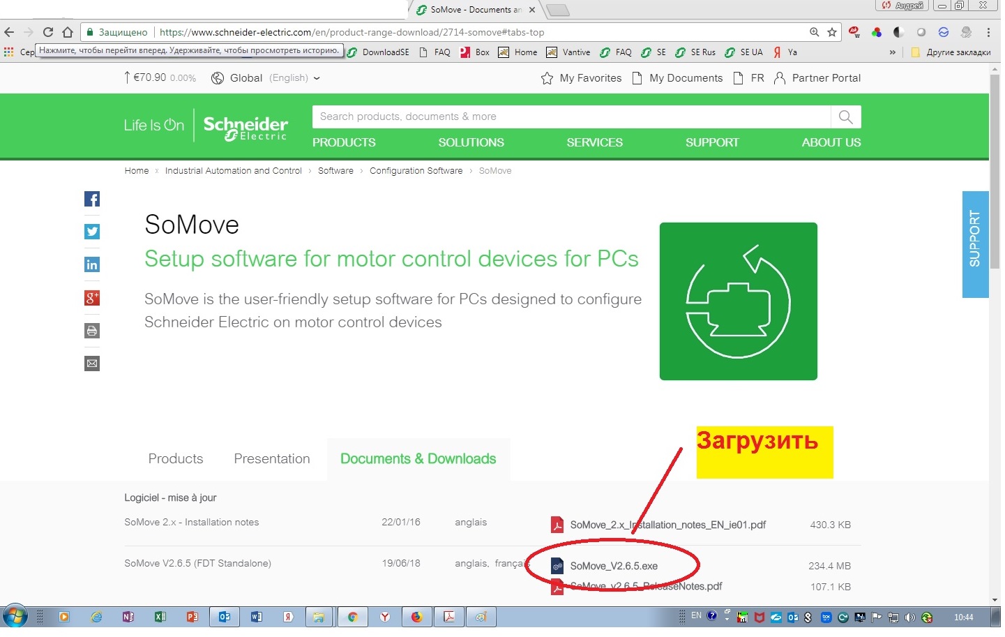The height and width of the screenshot is (637, 1005).
Task: Share page on Facebook
Action: pos(92,199)
